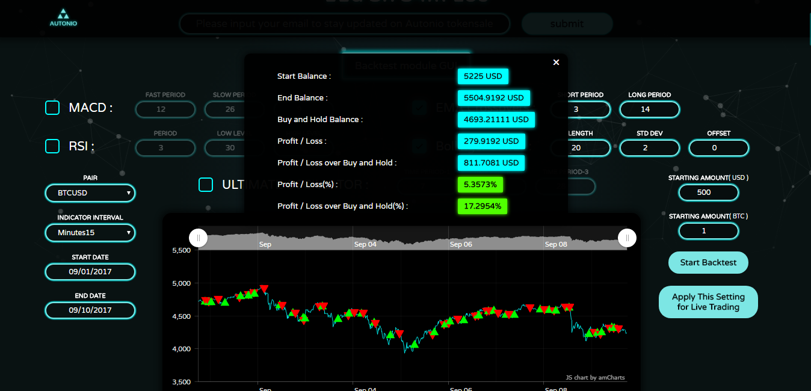Click the green buy marker at chart lowest dip
Image resolution: width=811 pixels, height=391 pixels.
point(414,345)
